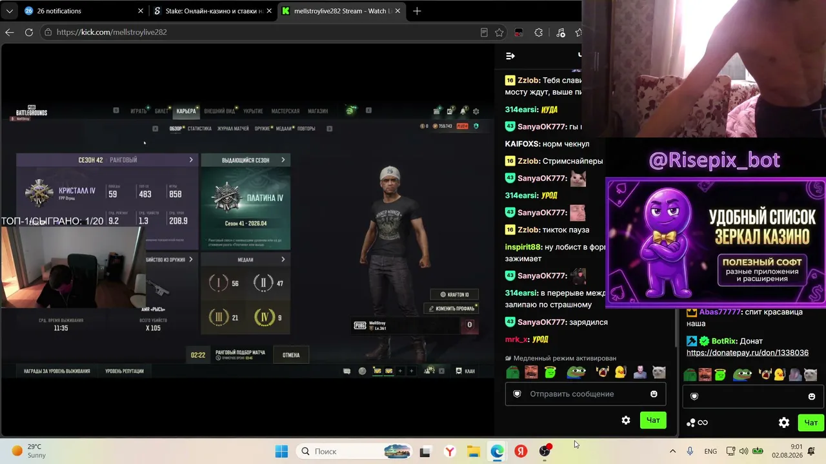This screenshot has width=826, height=464.
Task: Click the inspirit88 username in chat
Action: tap(523, 247)
